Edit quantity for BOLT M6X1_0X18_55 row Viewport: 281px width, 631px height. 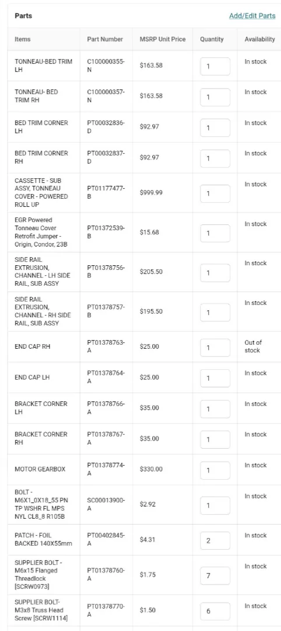(x=215, y=505)
